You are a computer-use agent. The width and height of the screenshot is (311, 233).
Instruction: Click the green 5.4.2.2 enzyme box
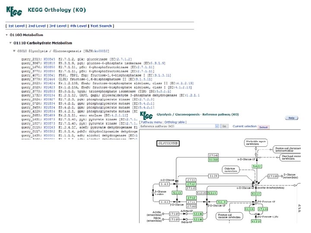point(257,166)
